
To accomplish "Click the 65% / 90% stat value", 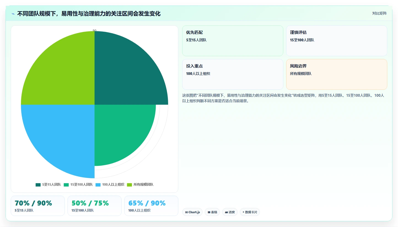I will point(147,203).
